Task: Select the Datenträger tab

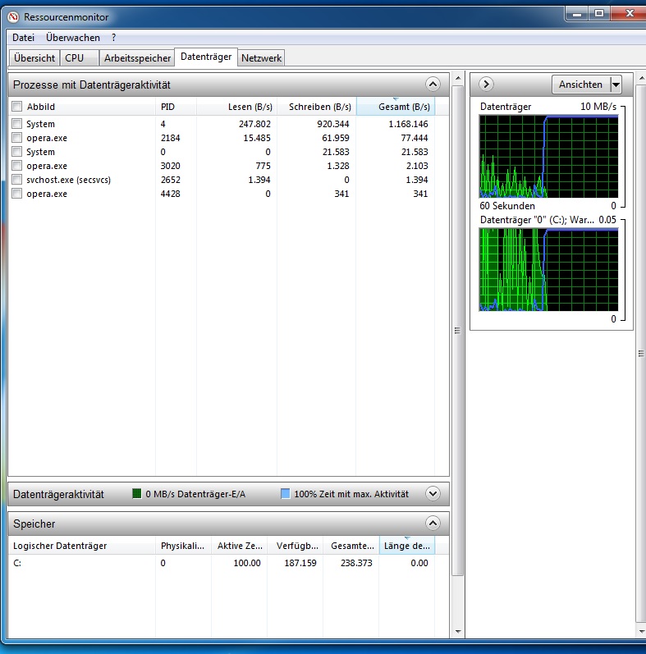Action: coord(206,57)
